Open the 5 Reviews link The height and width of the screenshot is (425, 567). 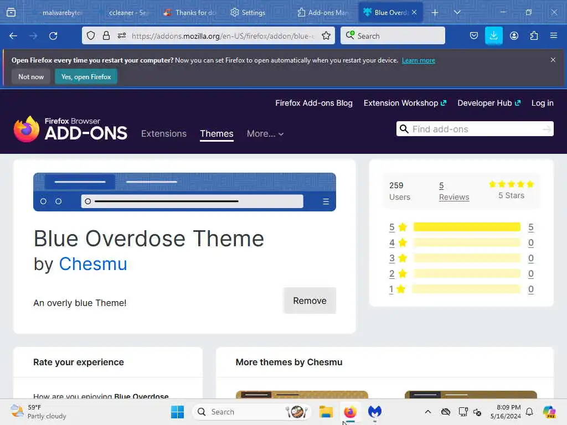pyautogui.click(x=454, y=191)
